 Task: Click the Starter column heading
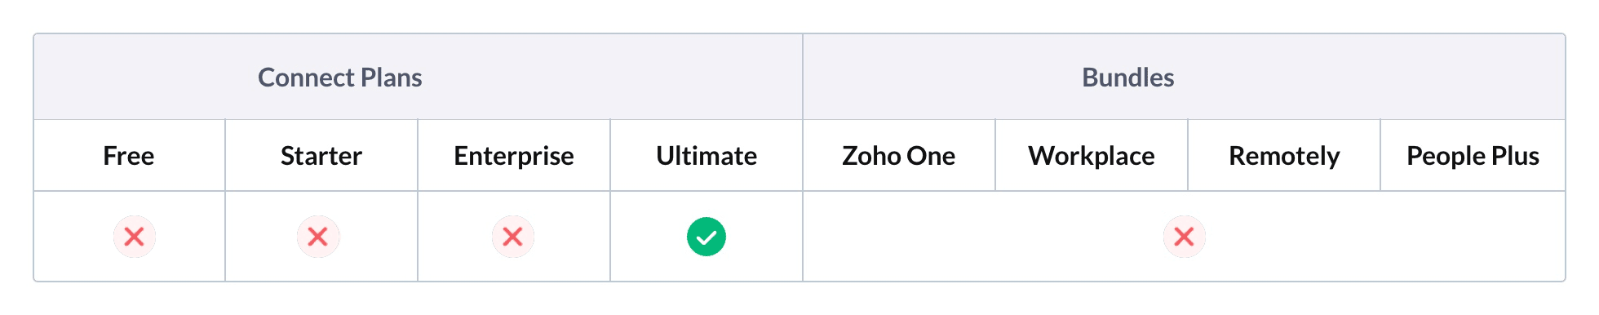[321, 156]
